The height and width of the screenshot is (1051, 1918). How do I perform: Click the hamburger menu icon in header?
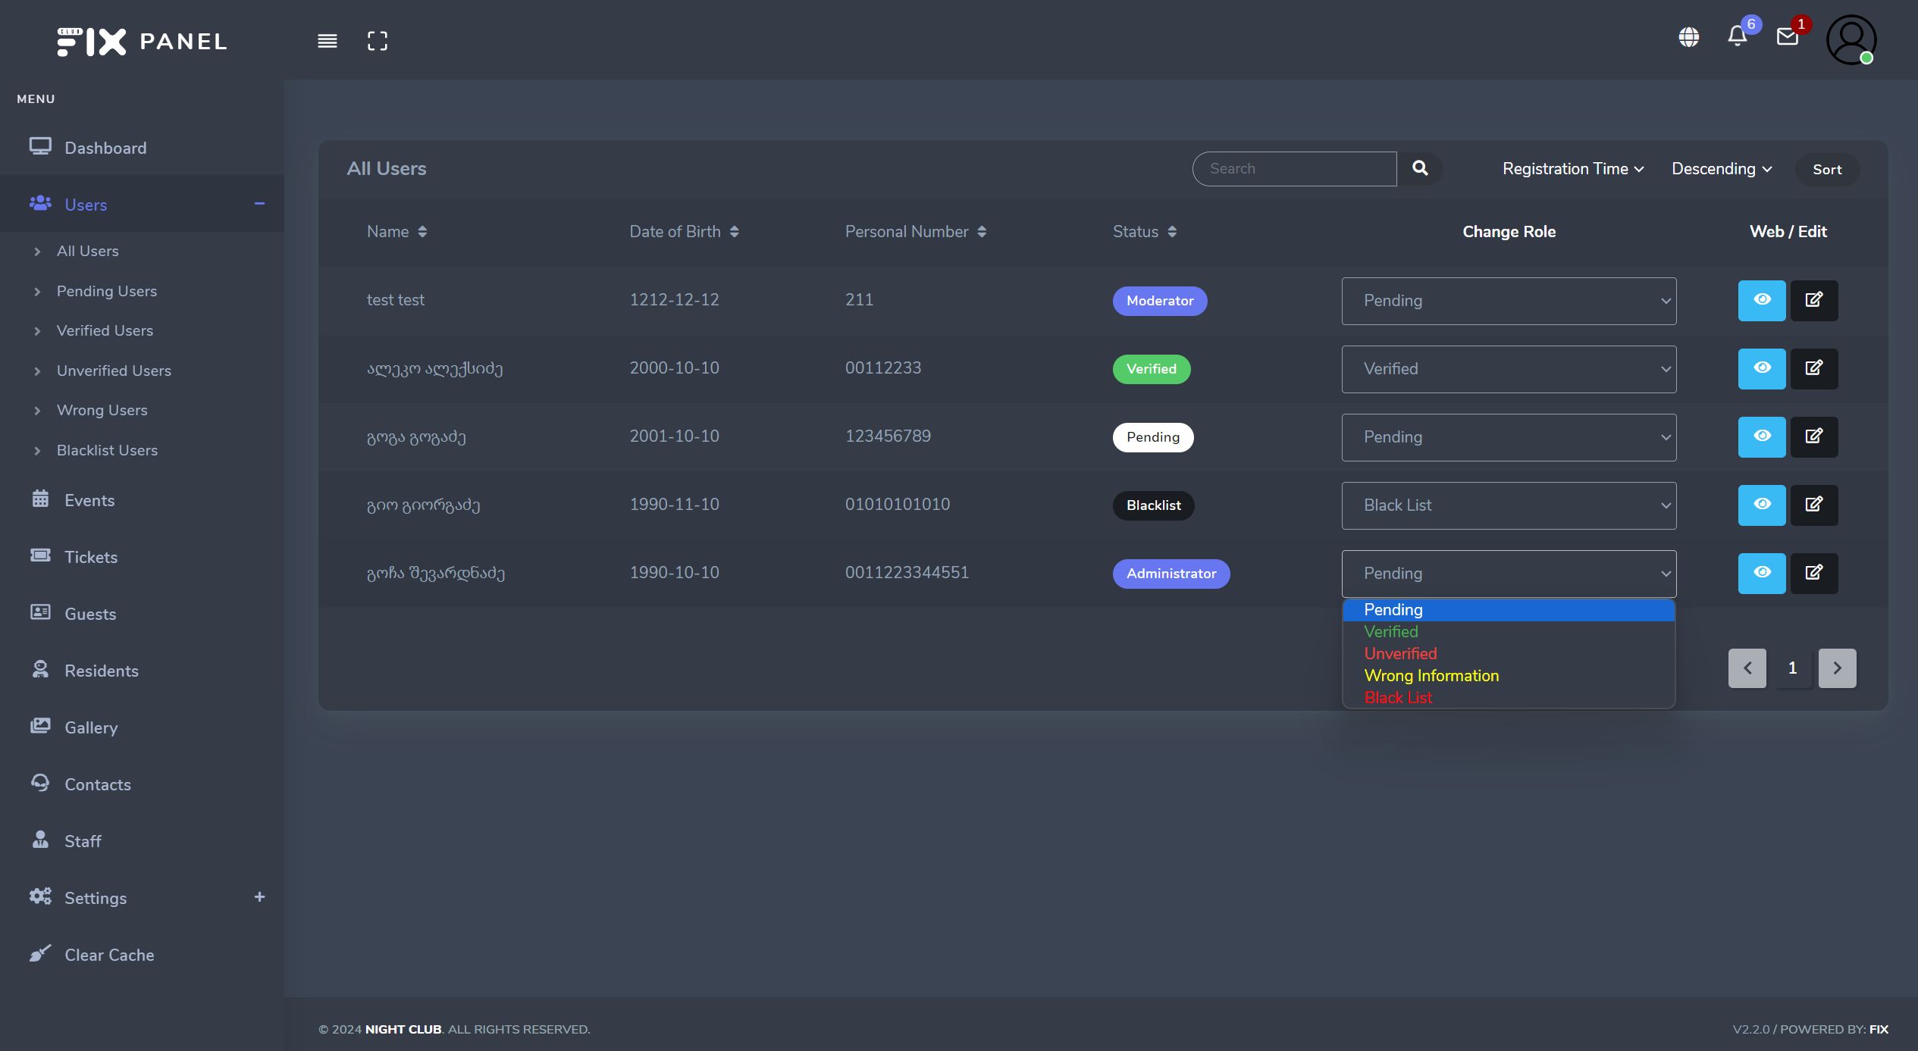(x=327, y=41)
